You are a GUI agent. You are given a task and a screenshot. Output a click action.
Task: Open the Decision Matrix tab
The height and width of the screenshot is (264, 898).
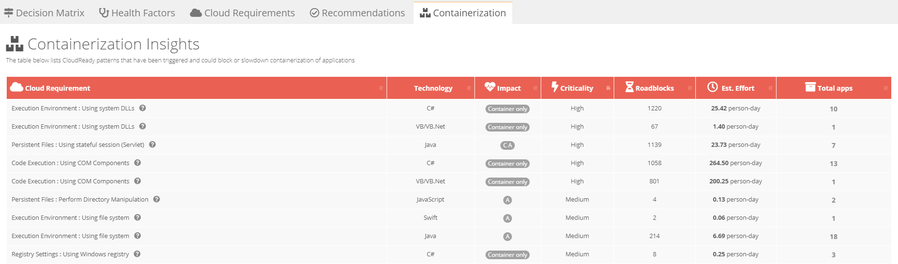click(x=44, y=13)
